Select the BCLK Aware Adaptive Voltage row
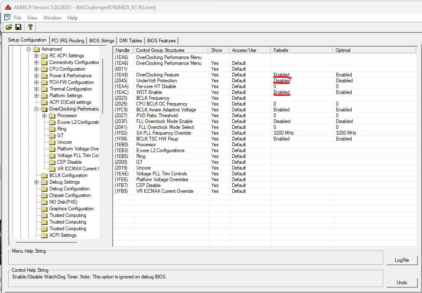 pos(265,110)
